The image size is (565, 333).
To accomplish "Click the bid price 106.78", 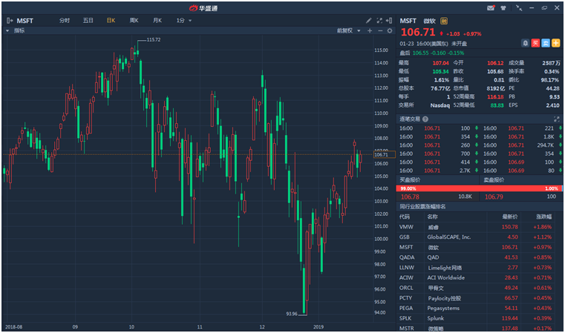I will 410,197.
